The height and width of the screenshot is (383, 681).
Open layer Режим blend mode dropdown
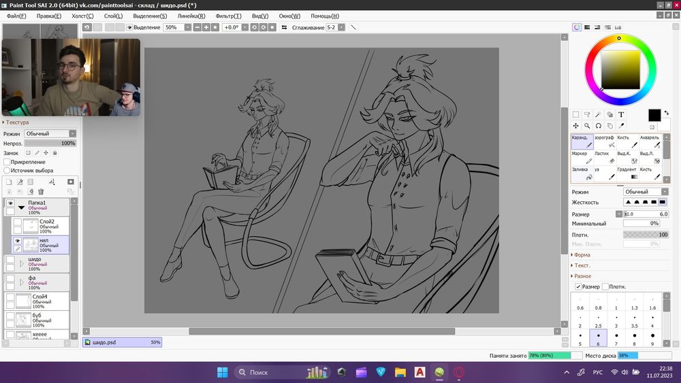(x=50, y=133)
